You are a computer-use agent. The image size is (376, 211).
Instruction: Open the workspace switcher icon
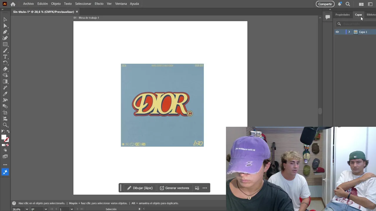click(x=370, y=4)
